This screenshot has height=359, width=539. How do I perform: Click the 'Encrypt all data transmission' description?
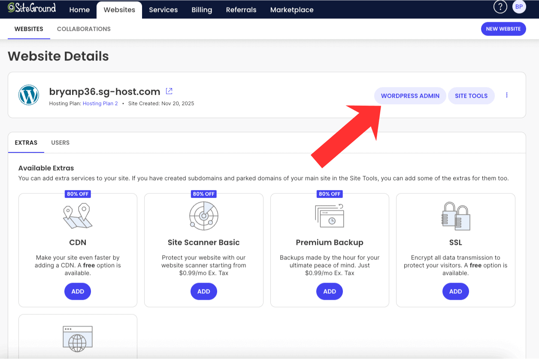click(x=456, y=265)
